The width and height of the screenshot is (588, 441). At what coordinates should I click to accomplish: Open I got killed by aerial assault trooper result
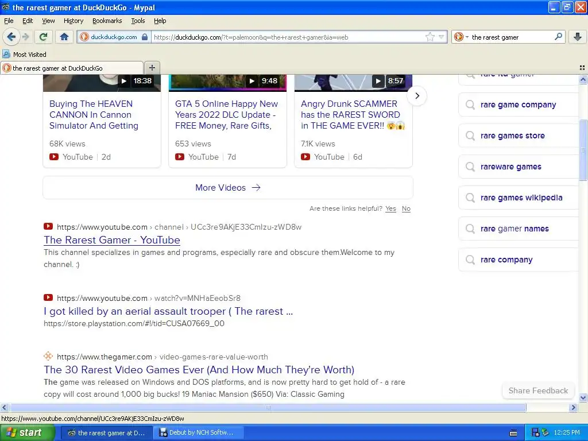[168, 311]
